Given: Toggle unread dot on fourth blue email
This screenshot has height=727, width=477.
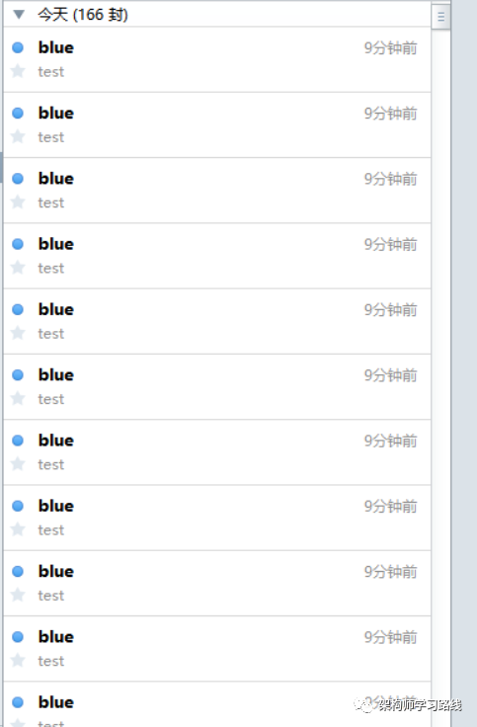Looking at the screenshot, I should 18,244.
